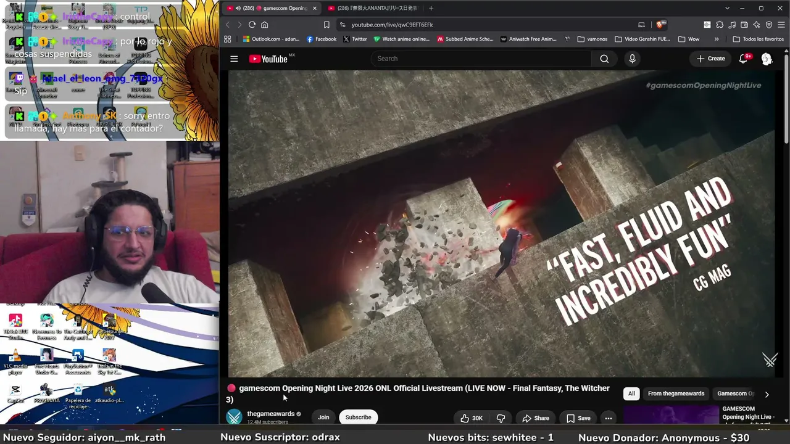Focus the YouTube search field
790x444 pixels.
481,59
